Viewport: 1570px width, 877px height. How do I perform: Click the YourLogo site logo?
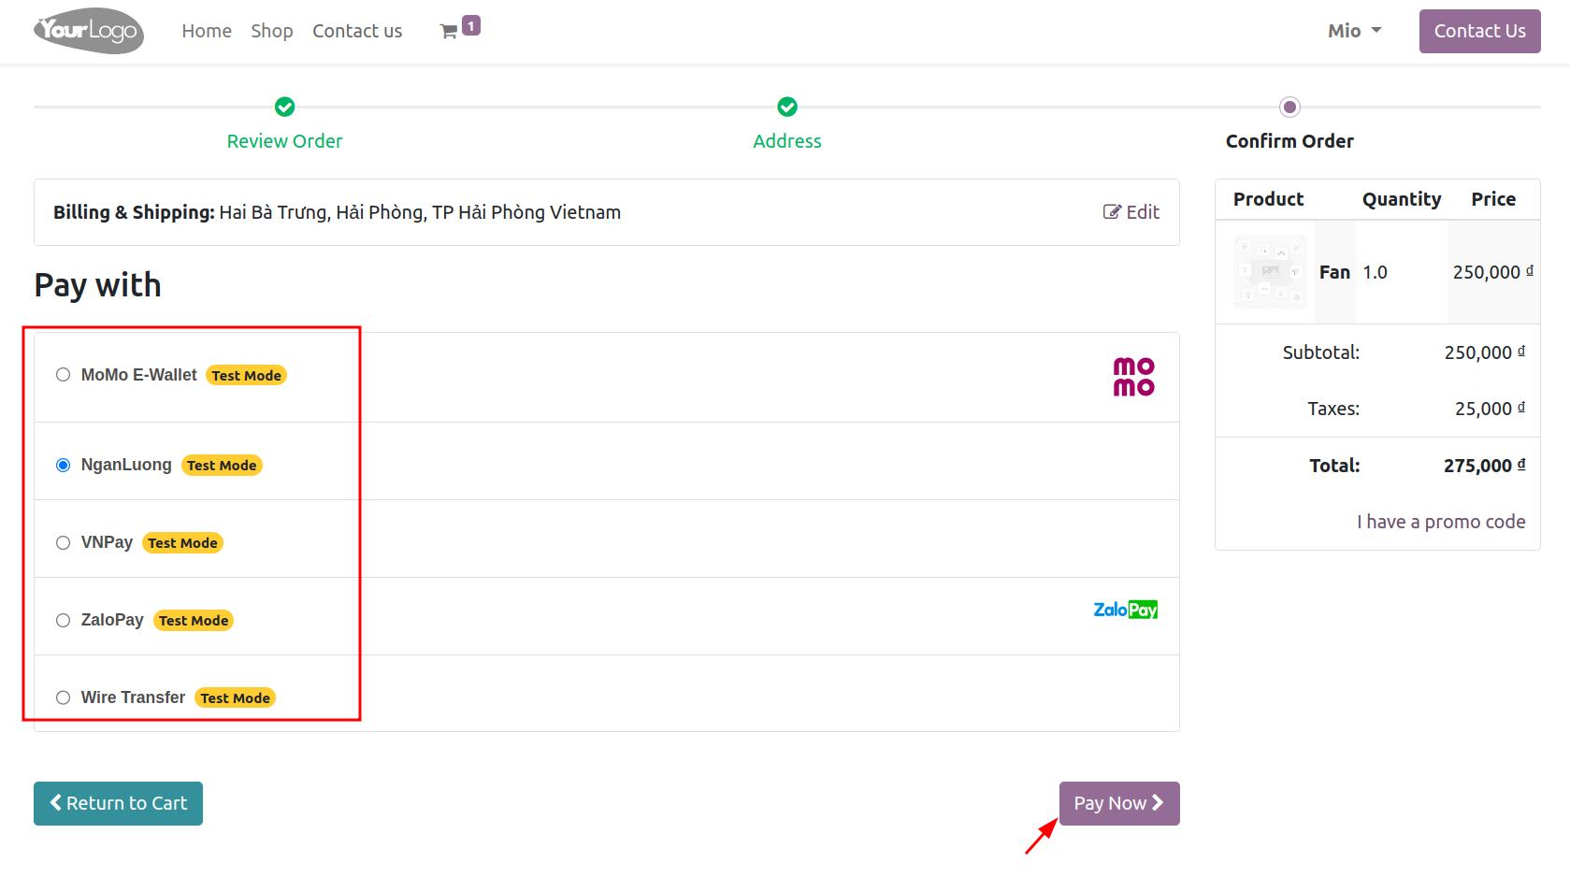pyautogui.click(x=89, y=31)
